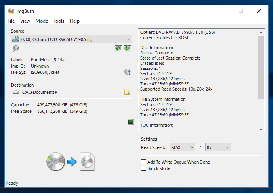Click the Capacity value 499,477,500 KiB
The width and height of the screenshot is (273, 193).
pos(52,105)
